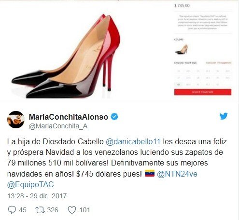This screenshot has height=220, width=239.
Task: Select the beige shoe color thumbnail
Action: pyautogui.click(x=182, y=49)
